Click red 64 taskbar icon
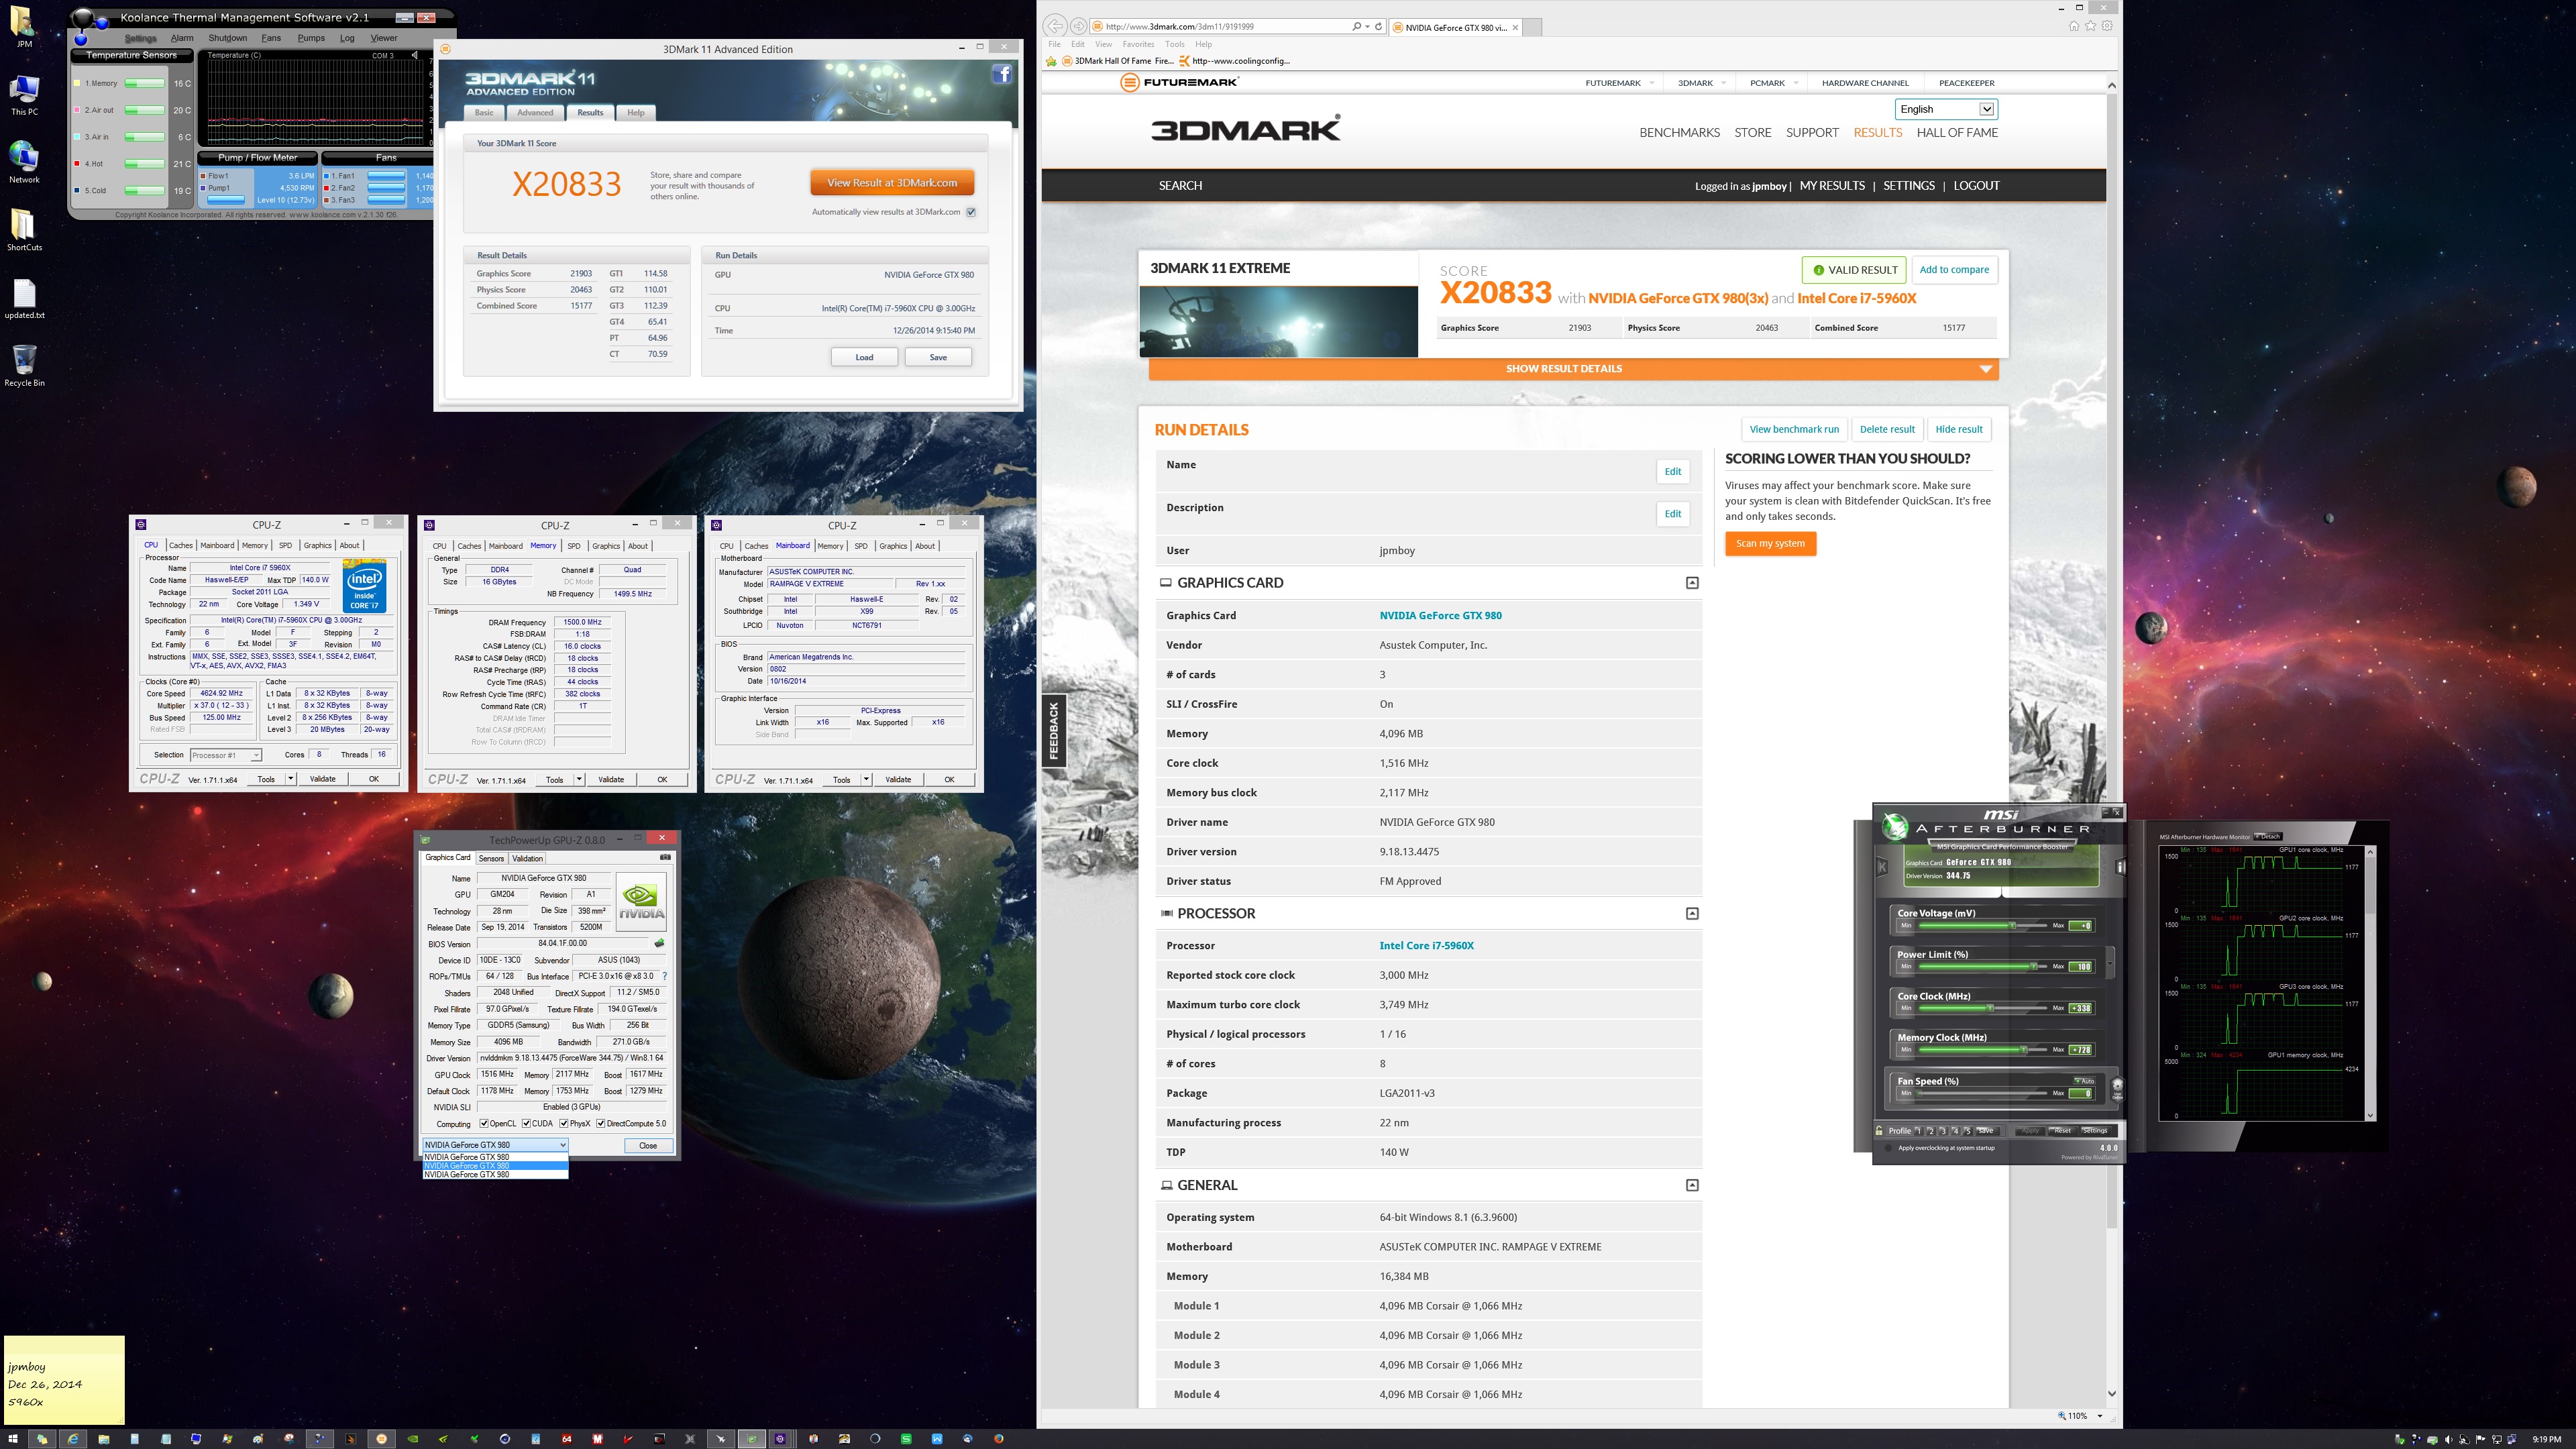 (566, 1439)
